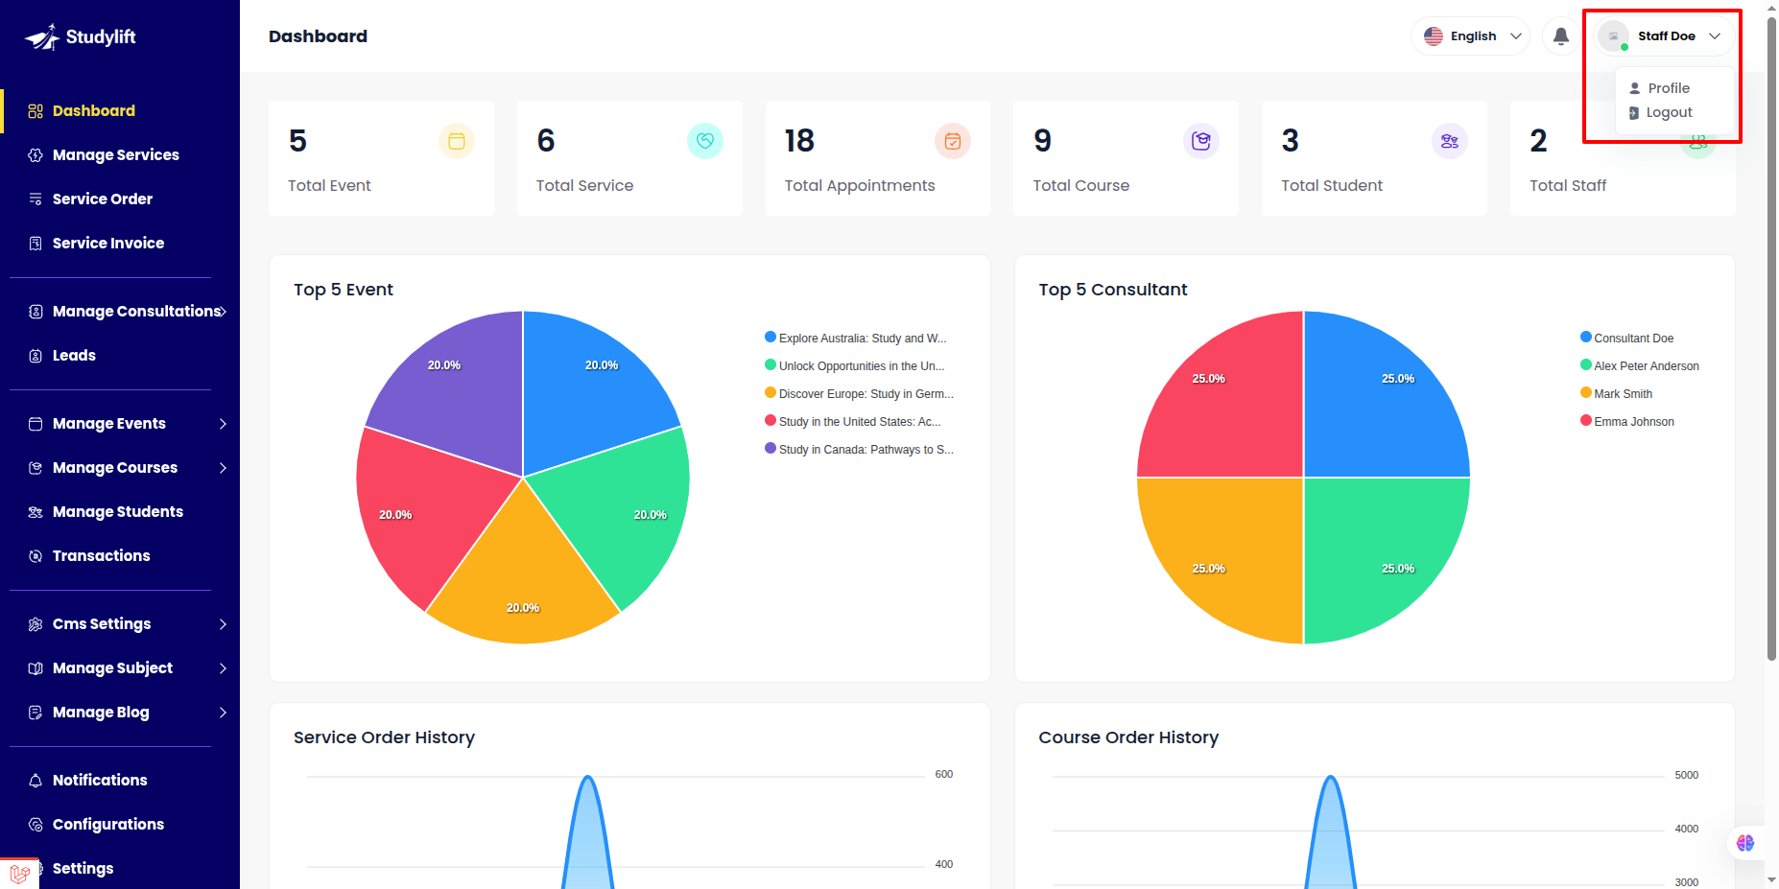Open Configurations link in sidebar

[107, 825]
